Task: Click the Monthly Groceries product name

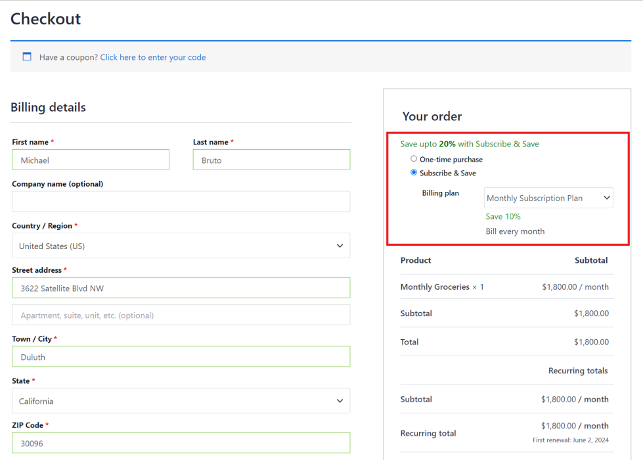Action: pyautogui.click(x=435, y=287)
